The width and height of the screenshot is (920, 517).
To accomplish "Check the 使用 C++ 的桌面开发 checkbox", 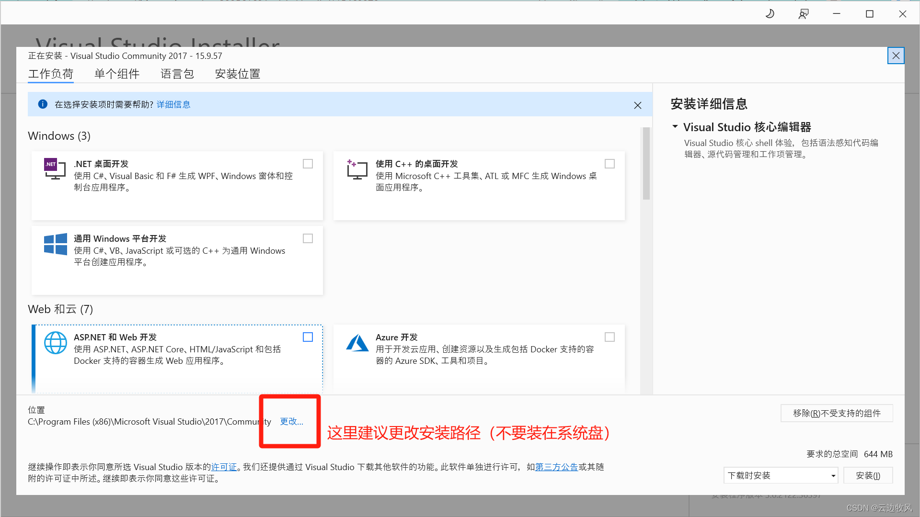I will coord(609,164).
